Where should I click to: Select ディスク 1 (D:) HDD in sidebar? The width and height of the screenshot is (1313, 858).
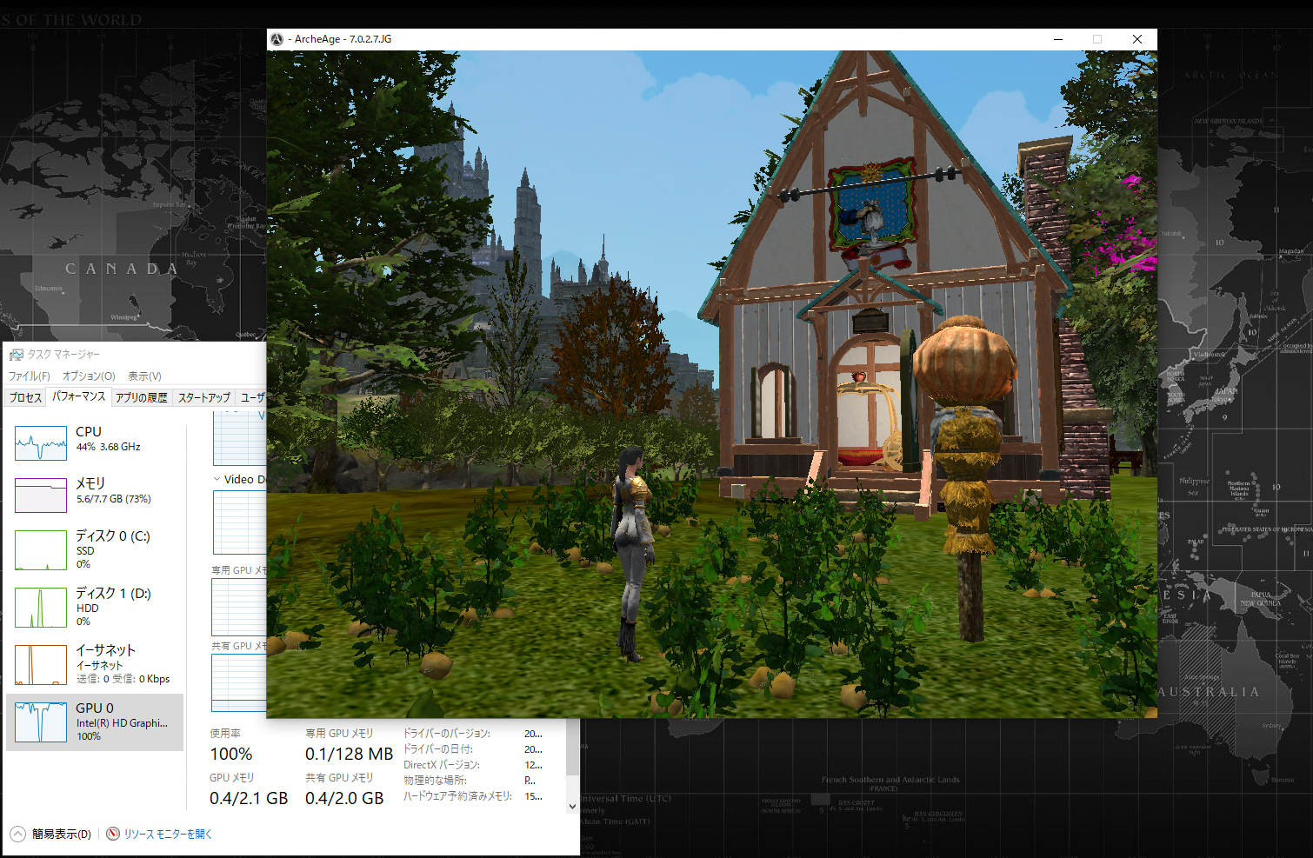coord(95,607)
